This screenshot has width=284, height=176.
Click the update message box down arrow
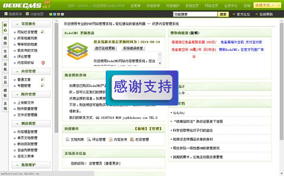pos(160,63)
